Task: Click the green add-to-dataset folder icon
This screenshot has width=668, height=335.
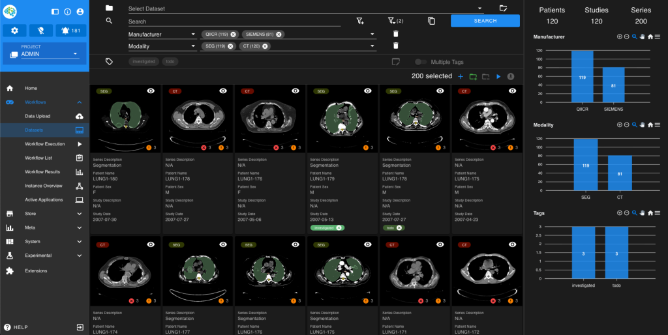Action: tap(473, 77)
